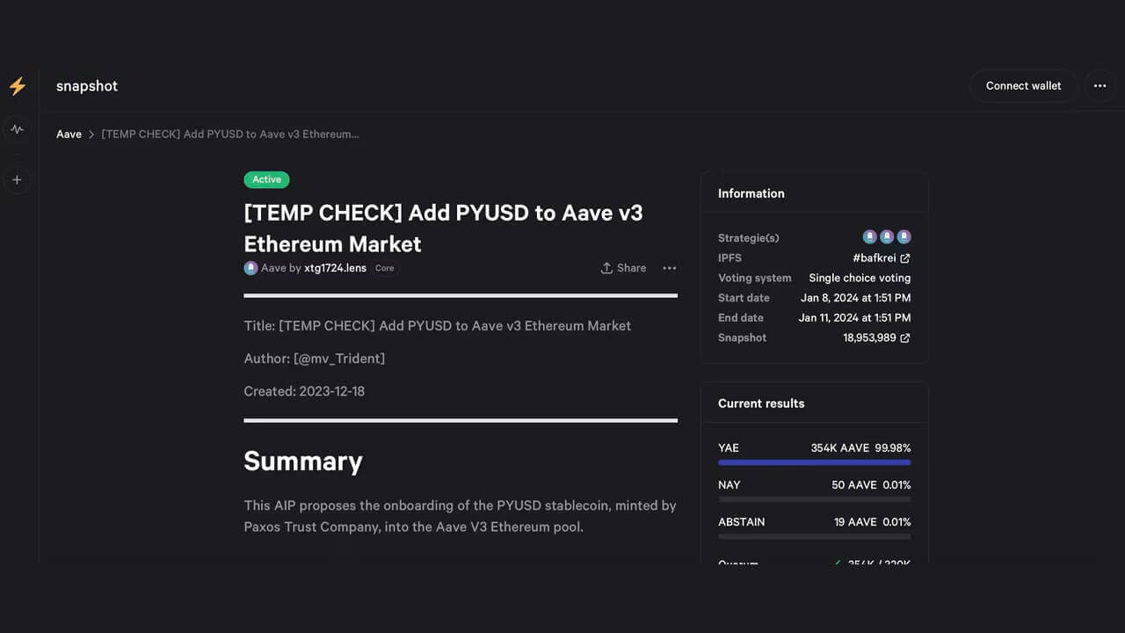Open the top-right three-dots menu
The height and width of the screenshot is (633, 1125).
tap(1100, 86)
